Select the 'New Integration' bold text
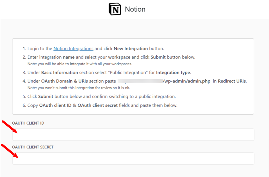This screenshot has height=177, width=269. pyautogui.click(x=131, y=49)
